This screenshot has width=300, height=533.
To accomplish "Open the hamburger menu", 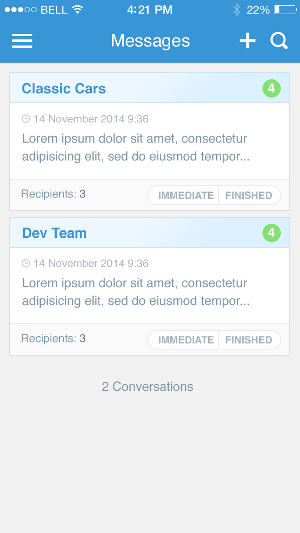I will coord(22,41).
